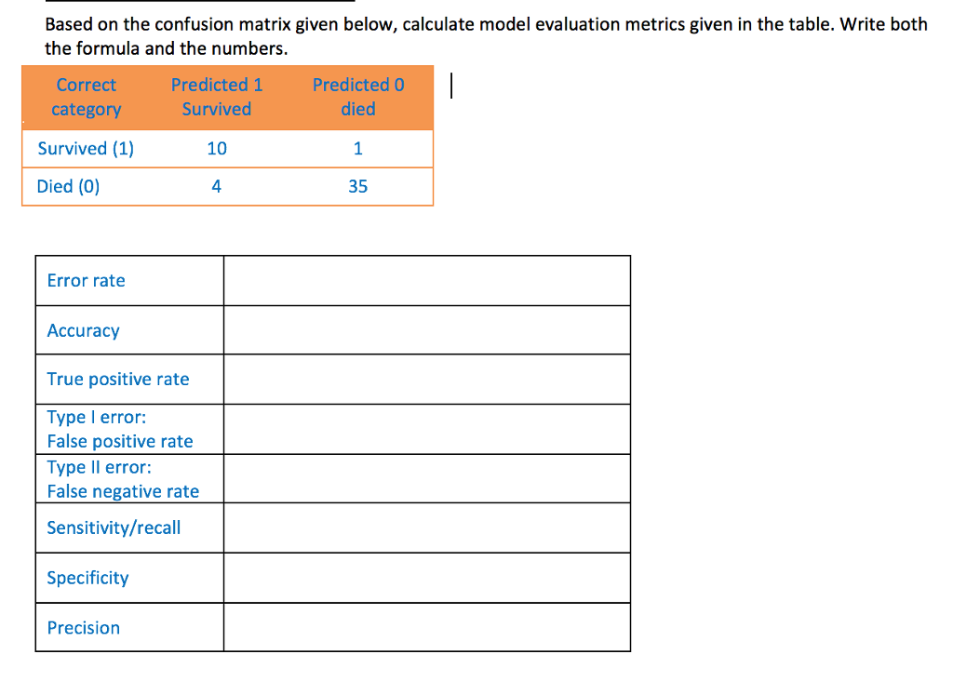953x681 pixels.
Task: Click the Precision label text
Action: pos(83,628)
